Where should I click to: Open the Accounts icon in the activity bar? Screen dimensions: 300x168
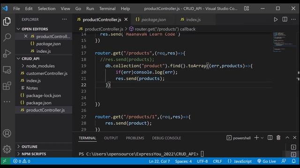pos(7,133)
